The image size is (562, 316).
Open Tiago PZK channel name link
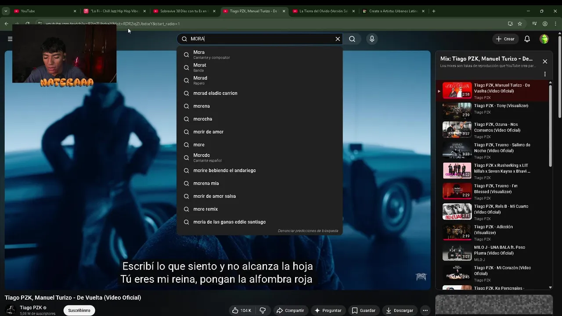pyautogui.click(x=31, y=308)
